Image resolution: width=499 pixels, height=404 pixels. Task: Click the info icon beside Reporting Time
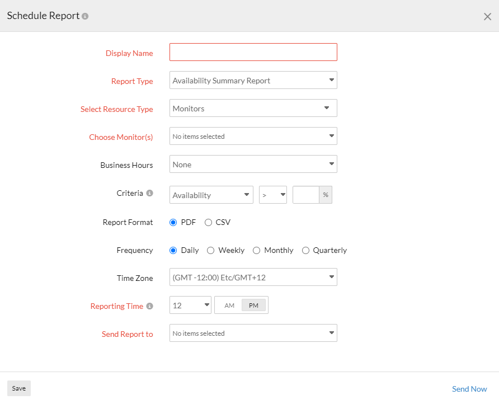(148, 306)
